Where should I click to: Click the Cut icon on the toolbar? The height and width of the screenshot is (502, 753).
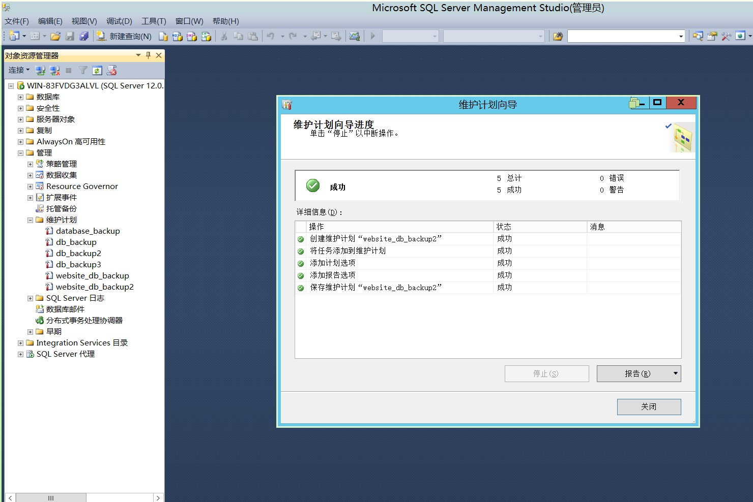[223, 36]
